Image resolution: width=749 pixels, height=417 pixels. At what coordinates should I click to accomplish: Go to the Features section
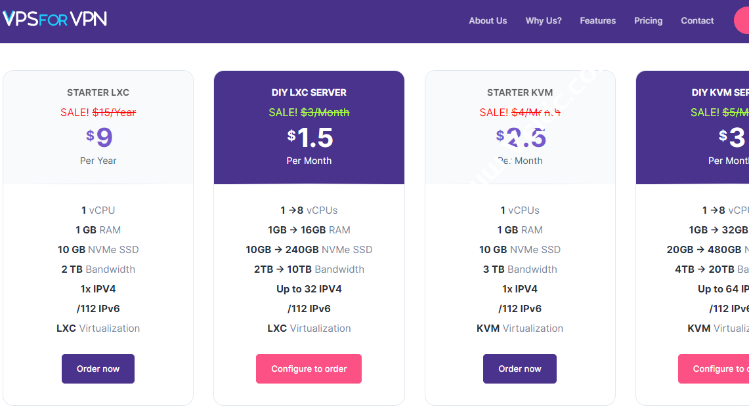click(597, 20)
